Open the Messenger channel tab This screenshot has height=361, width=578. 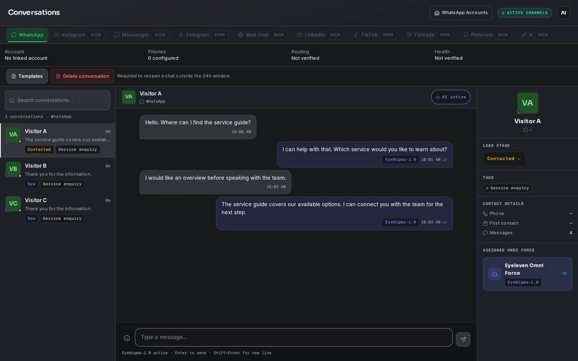[141, 35]
